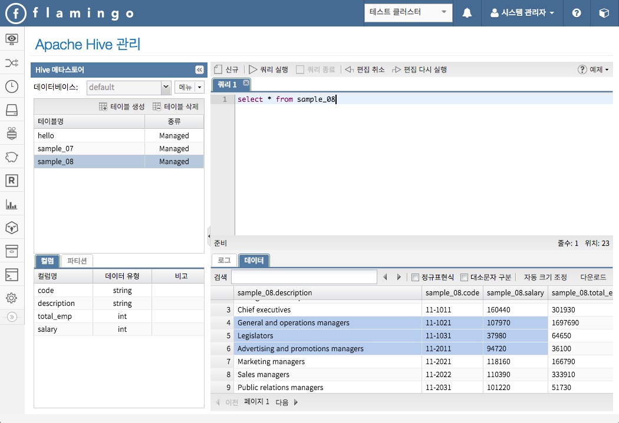Select the salary column row
The image size is (619, 423).
[119, 329]
